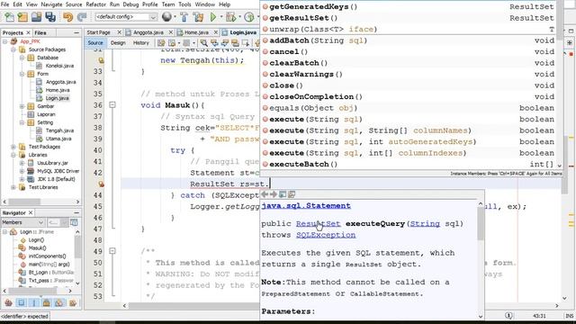This screenshot has width=576, height=324.
Task: Collapse the Form package node
Action: point(22,74)
